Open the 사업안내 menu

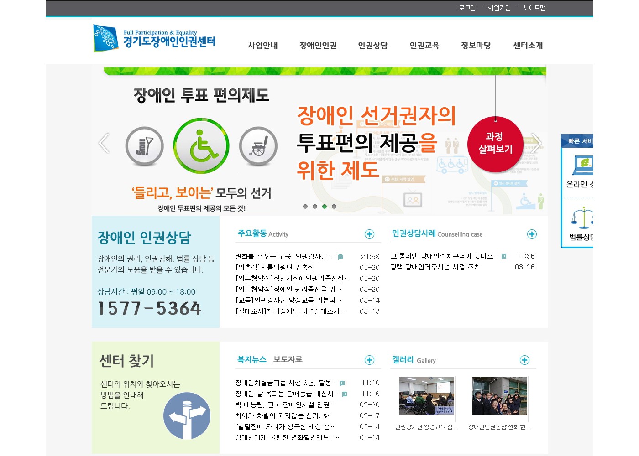(x=262, y=46)
